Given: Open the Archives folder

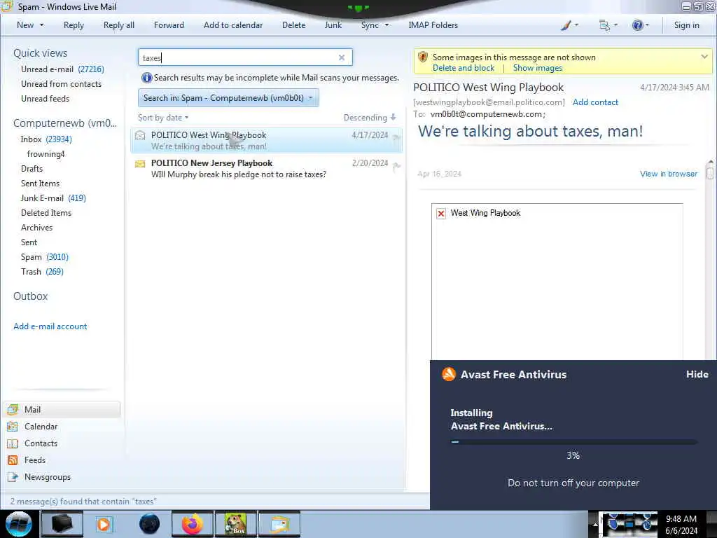Looking at the screenshot, I should point(36,228).
